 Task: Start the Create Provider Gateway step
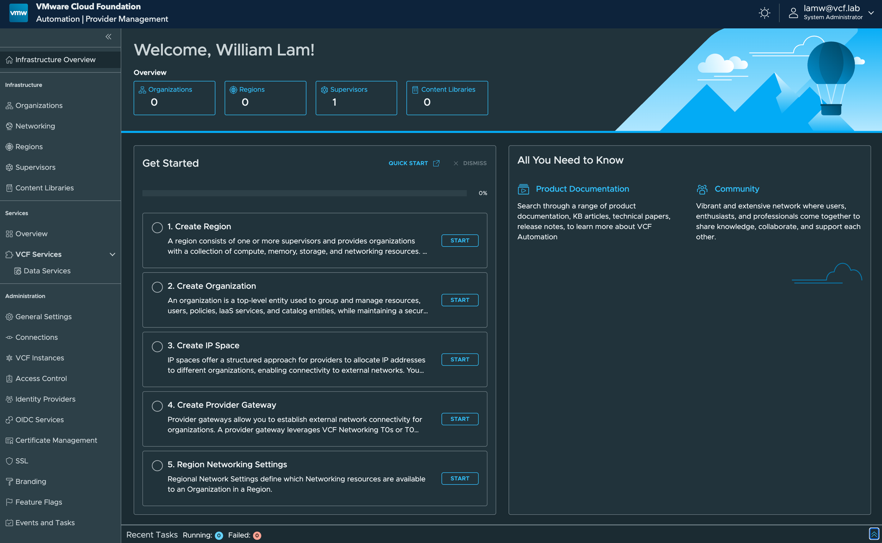(459, 419)
